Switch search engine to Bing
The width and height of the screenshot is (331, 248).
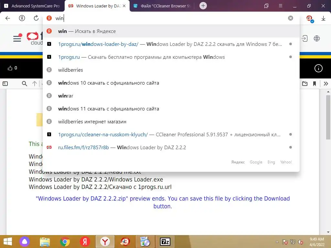point(271,162)
